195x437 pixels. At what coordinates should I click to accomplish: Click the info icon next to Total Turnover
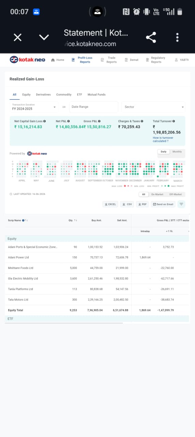(x=174, y=121)
